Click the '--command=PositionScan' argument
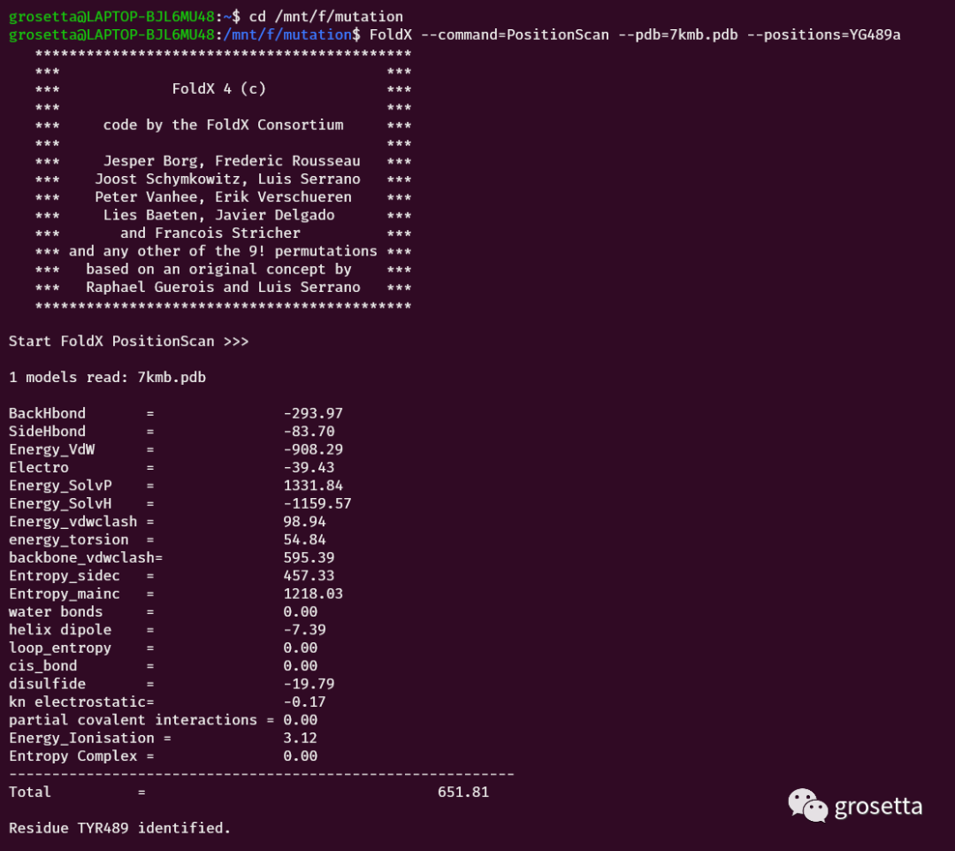The image size is (955, 851). pyautogui.click(x=515, y=34)
